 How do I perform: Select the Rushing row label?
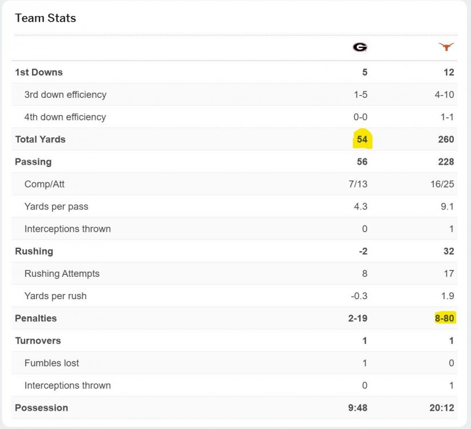34,251
